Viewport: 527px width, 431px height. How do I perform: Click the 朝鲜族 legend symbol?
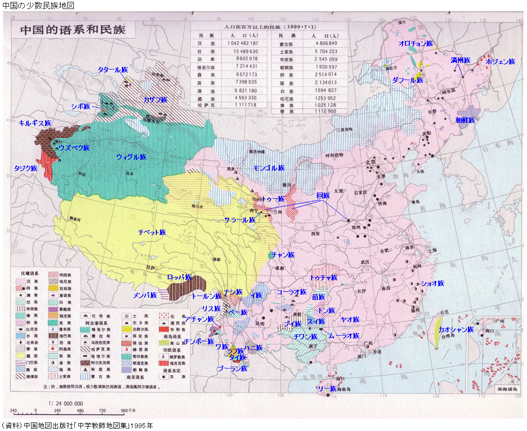point(127,369)
